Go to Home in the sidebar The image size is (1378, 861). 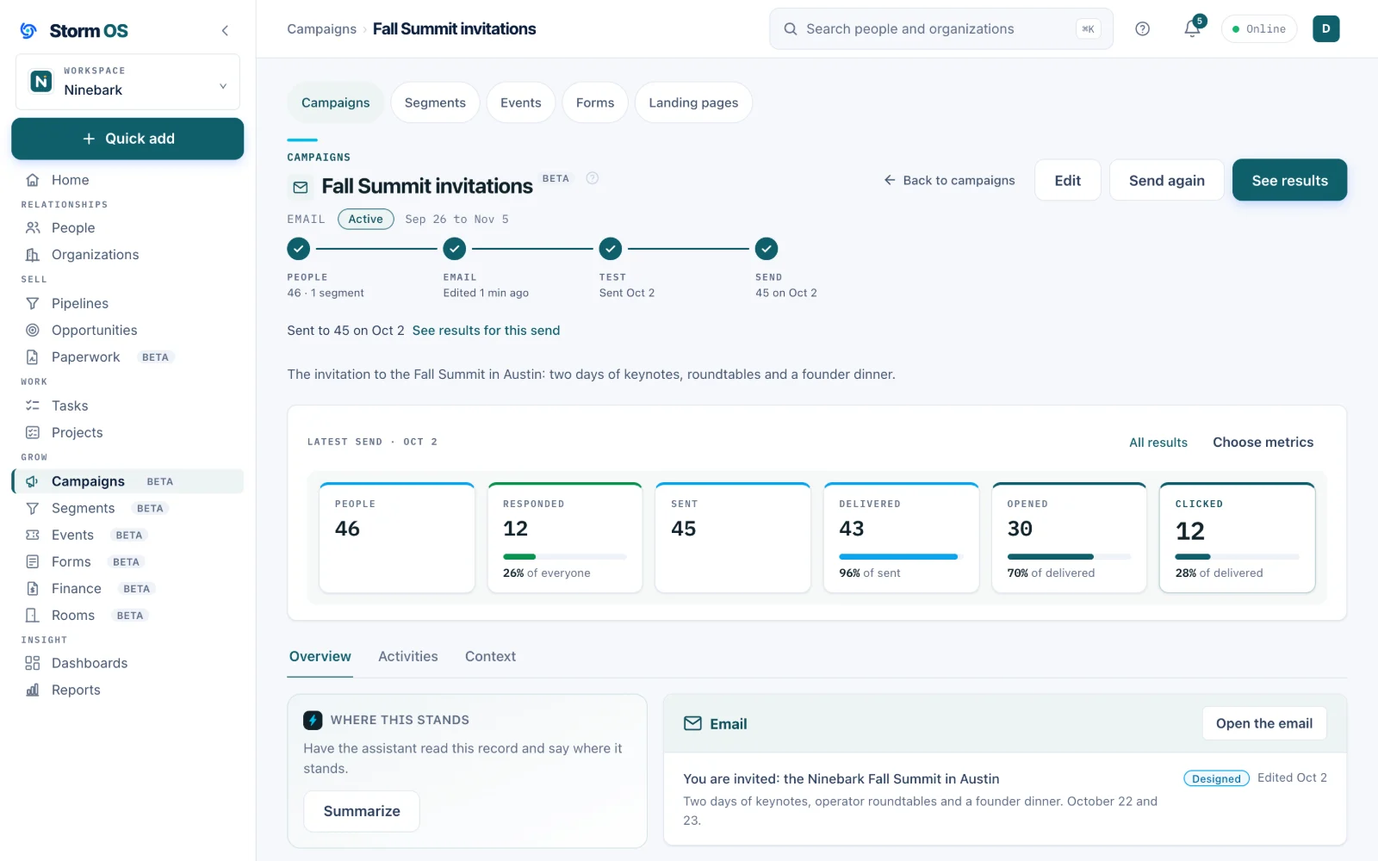coord(127,180)
